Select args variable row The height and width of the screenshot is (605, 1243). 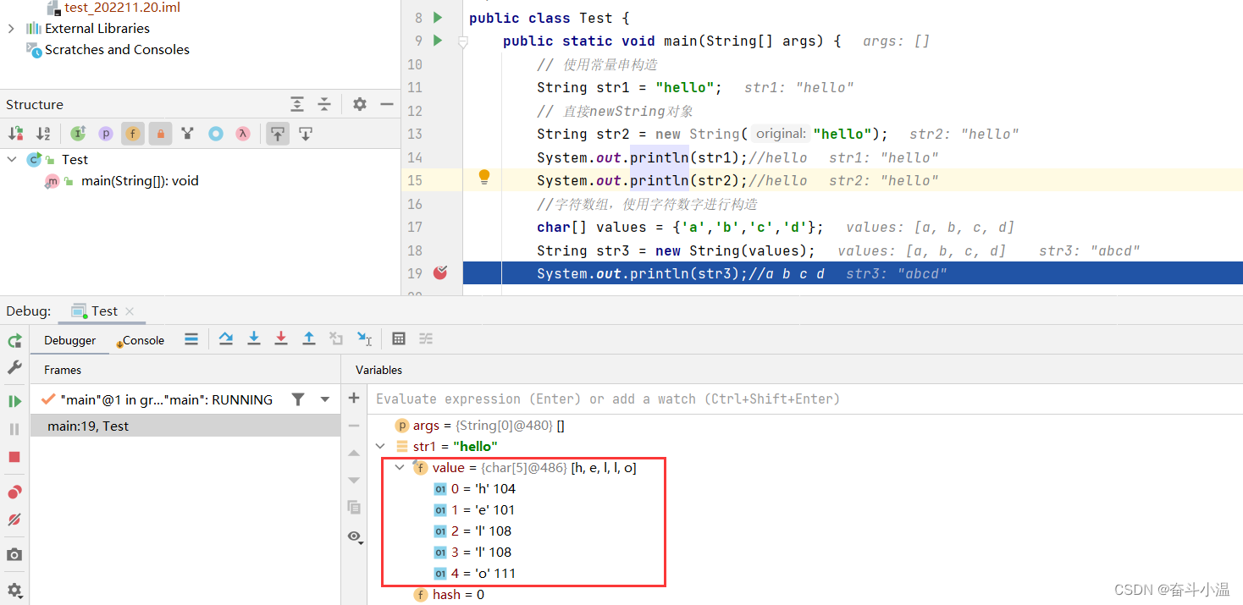(x=805, y=426)
